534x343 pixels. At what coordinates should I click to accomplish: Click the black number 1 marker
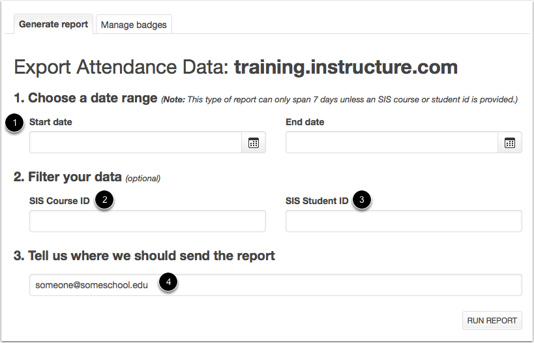tap(14, 123)
